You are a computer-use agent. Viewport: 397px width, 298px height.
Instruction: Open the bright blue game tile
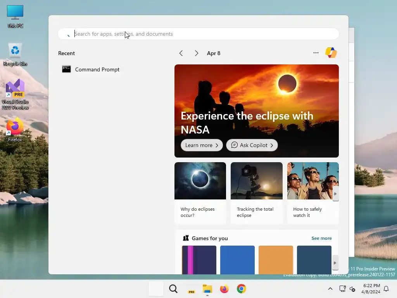pyautogui.click(x=237, y=260)
